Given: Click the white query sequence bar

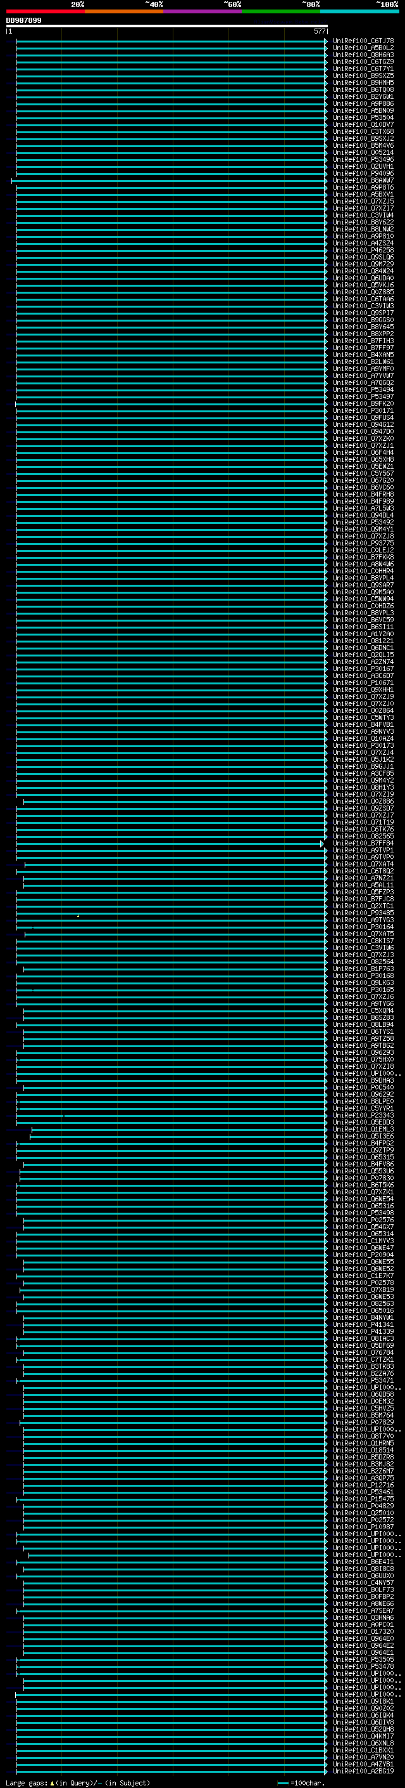Looking at the screenshot, I should [167, 25].
